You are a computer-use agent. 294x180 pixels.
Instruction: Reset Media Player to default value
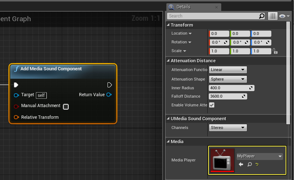coord(257,165)
